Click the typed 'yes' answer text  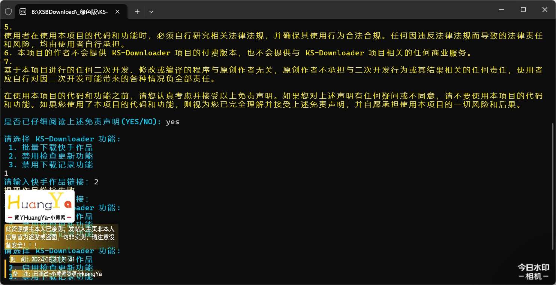pos(173,122)
